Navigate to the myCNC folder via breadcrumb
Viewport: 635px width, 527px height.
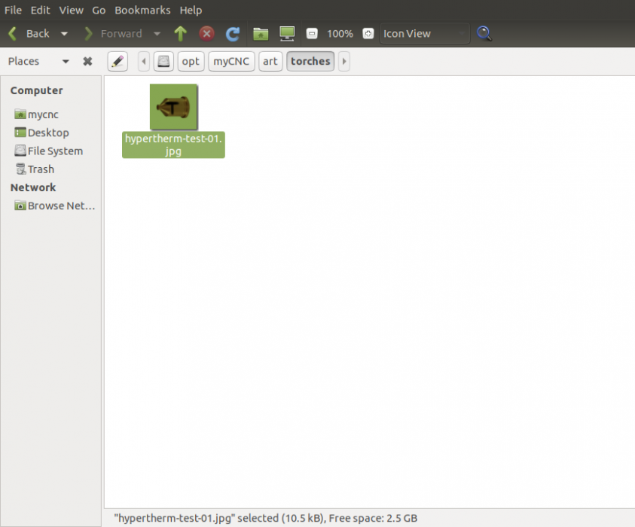[230, 61]
